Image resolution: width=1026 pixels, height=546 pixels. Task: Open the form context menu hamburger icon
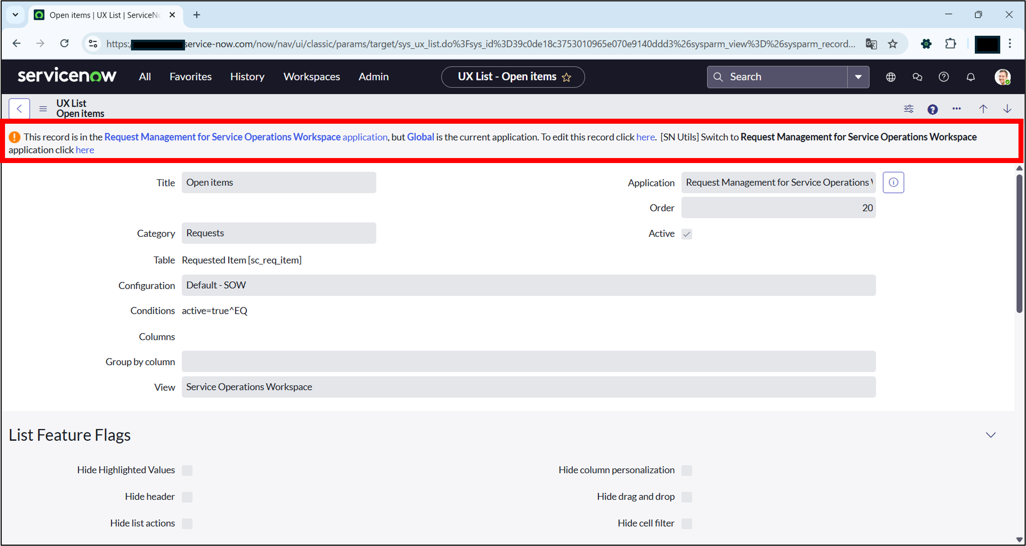tap(43, 109)
